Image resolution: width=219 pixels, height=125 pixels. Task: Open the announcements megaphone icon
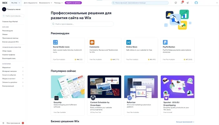pyautogui.click(x=188, y=3)
